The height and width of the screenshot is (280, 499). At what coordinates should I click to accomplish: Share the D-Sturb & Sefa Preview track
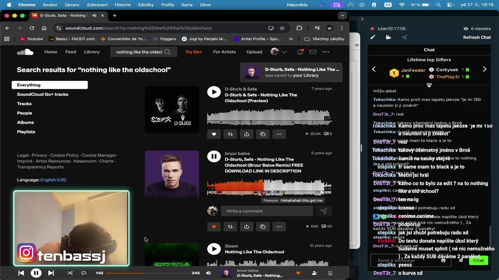coord(246,134)
